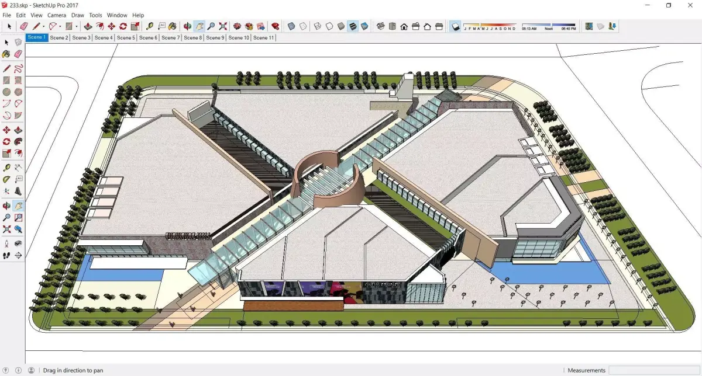
Task: Choose the Freehand drawing tool
Action: click(18, 68)
